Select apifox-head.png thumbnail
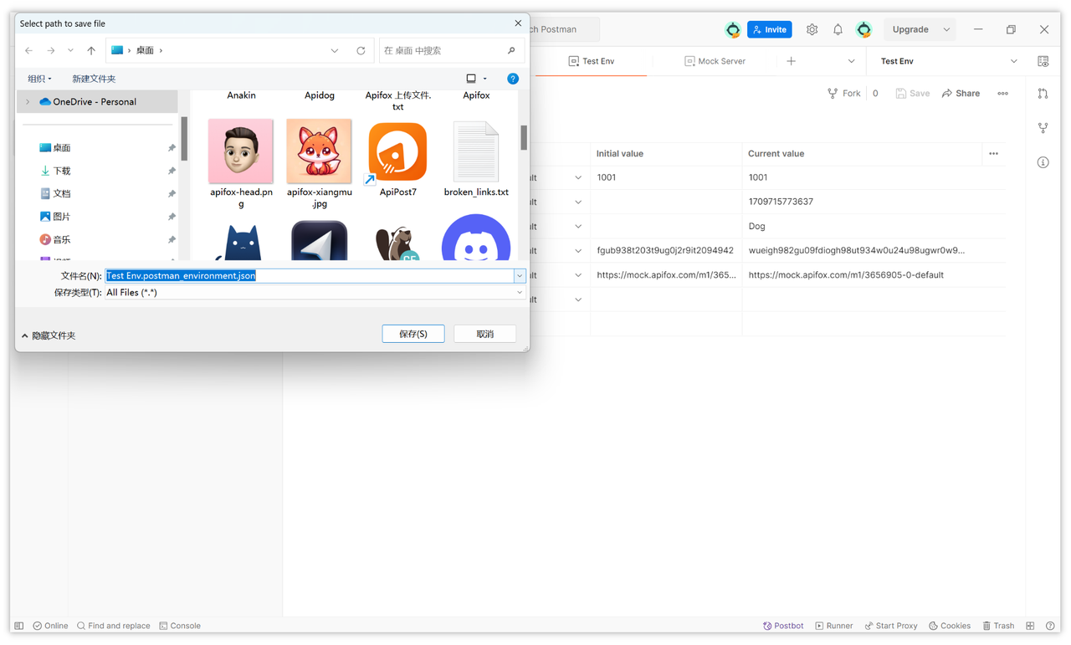Screen dimensions: 1071x645 [241, 151]
